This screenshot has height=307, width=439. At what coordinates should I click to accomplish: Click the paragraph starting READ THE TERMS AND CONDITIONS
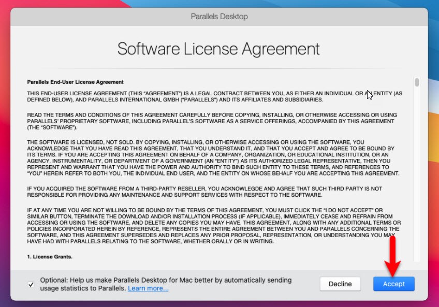click(212, 121)
